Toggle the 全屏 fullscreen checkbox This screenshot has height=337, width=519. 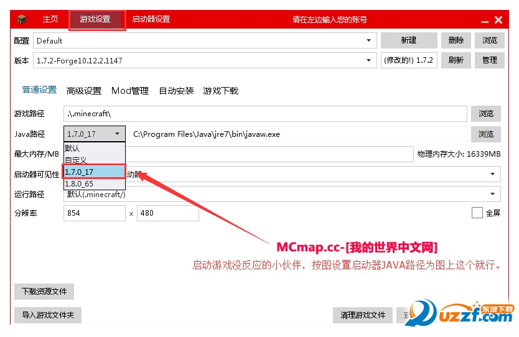[x=477, y=213]
